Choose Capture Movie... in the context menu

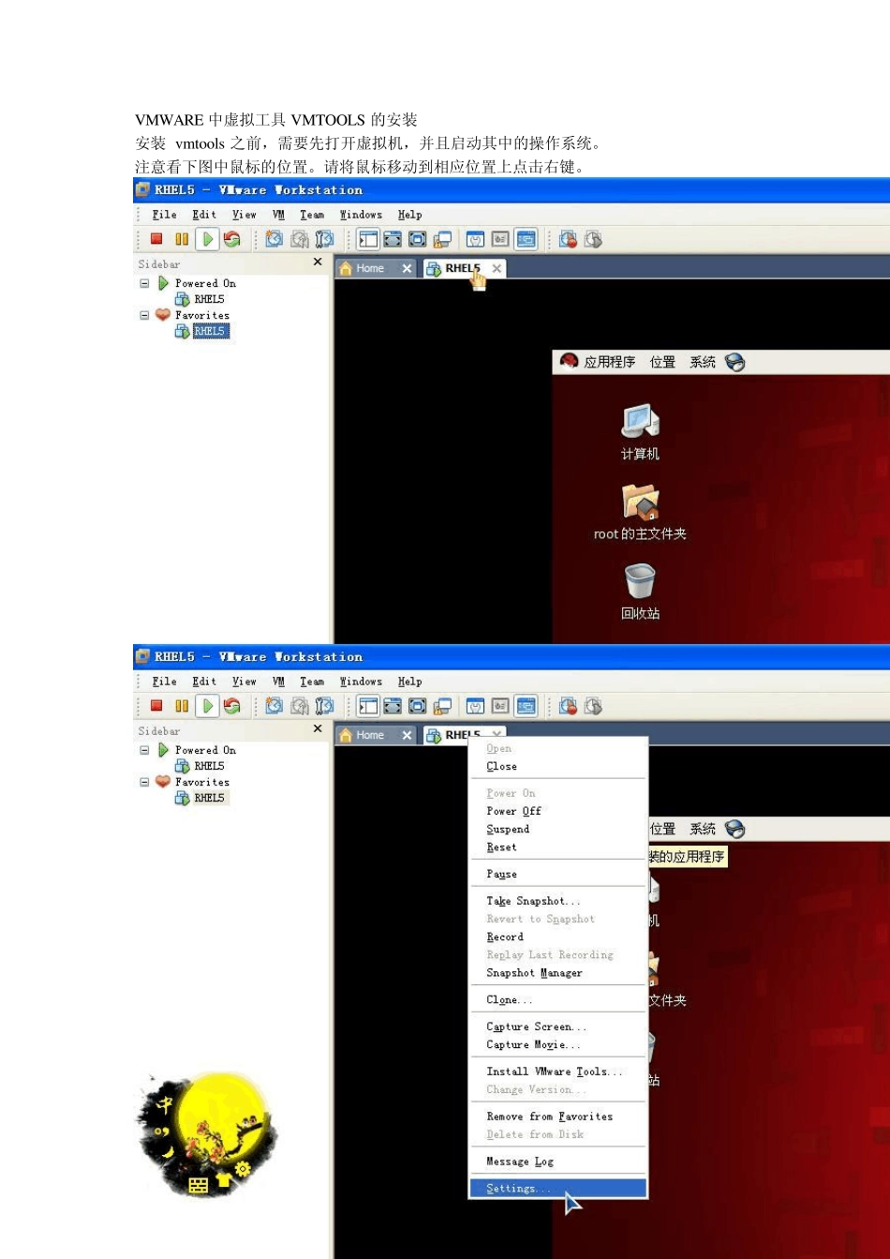[558, 1044]
